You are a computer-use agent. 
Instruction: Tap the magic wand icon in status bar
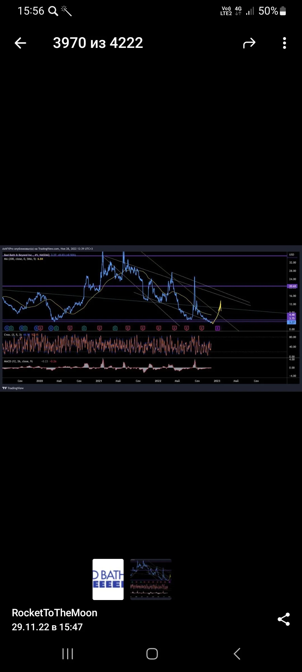pyautogui.click(x=66, y=11)
